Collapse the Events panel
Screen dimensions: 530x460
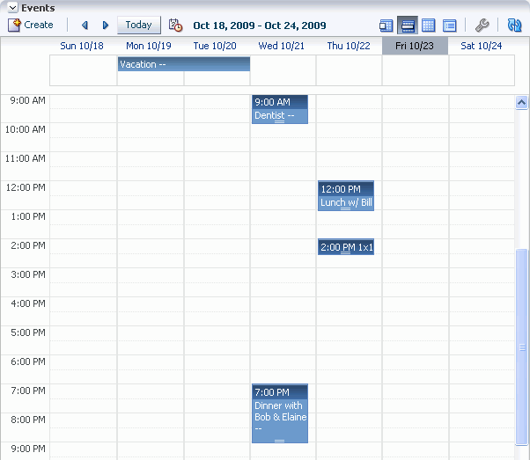[x=13, y=8]
